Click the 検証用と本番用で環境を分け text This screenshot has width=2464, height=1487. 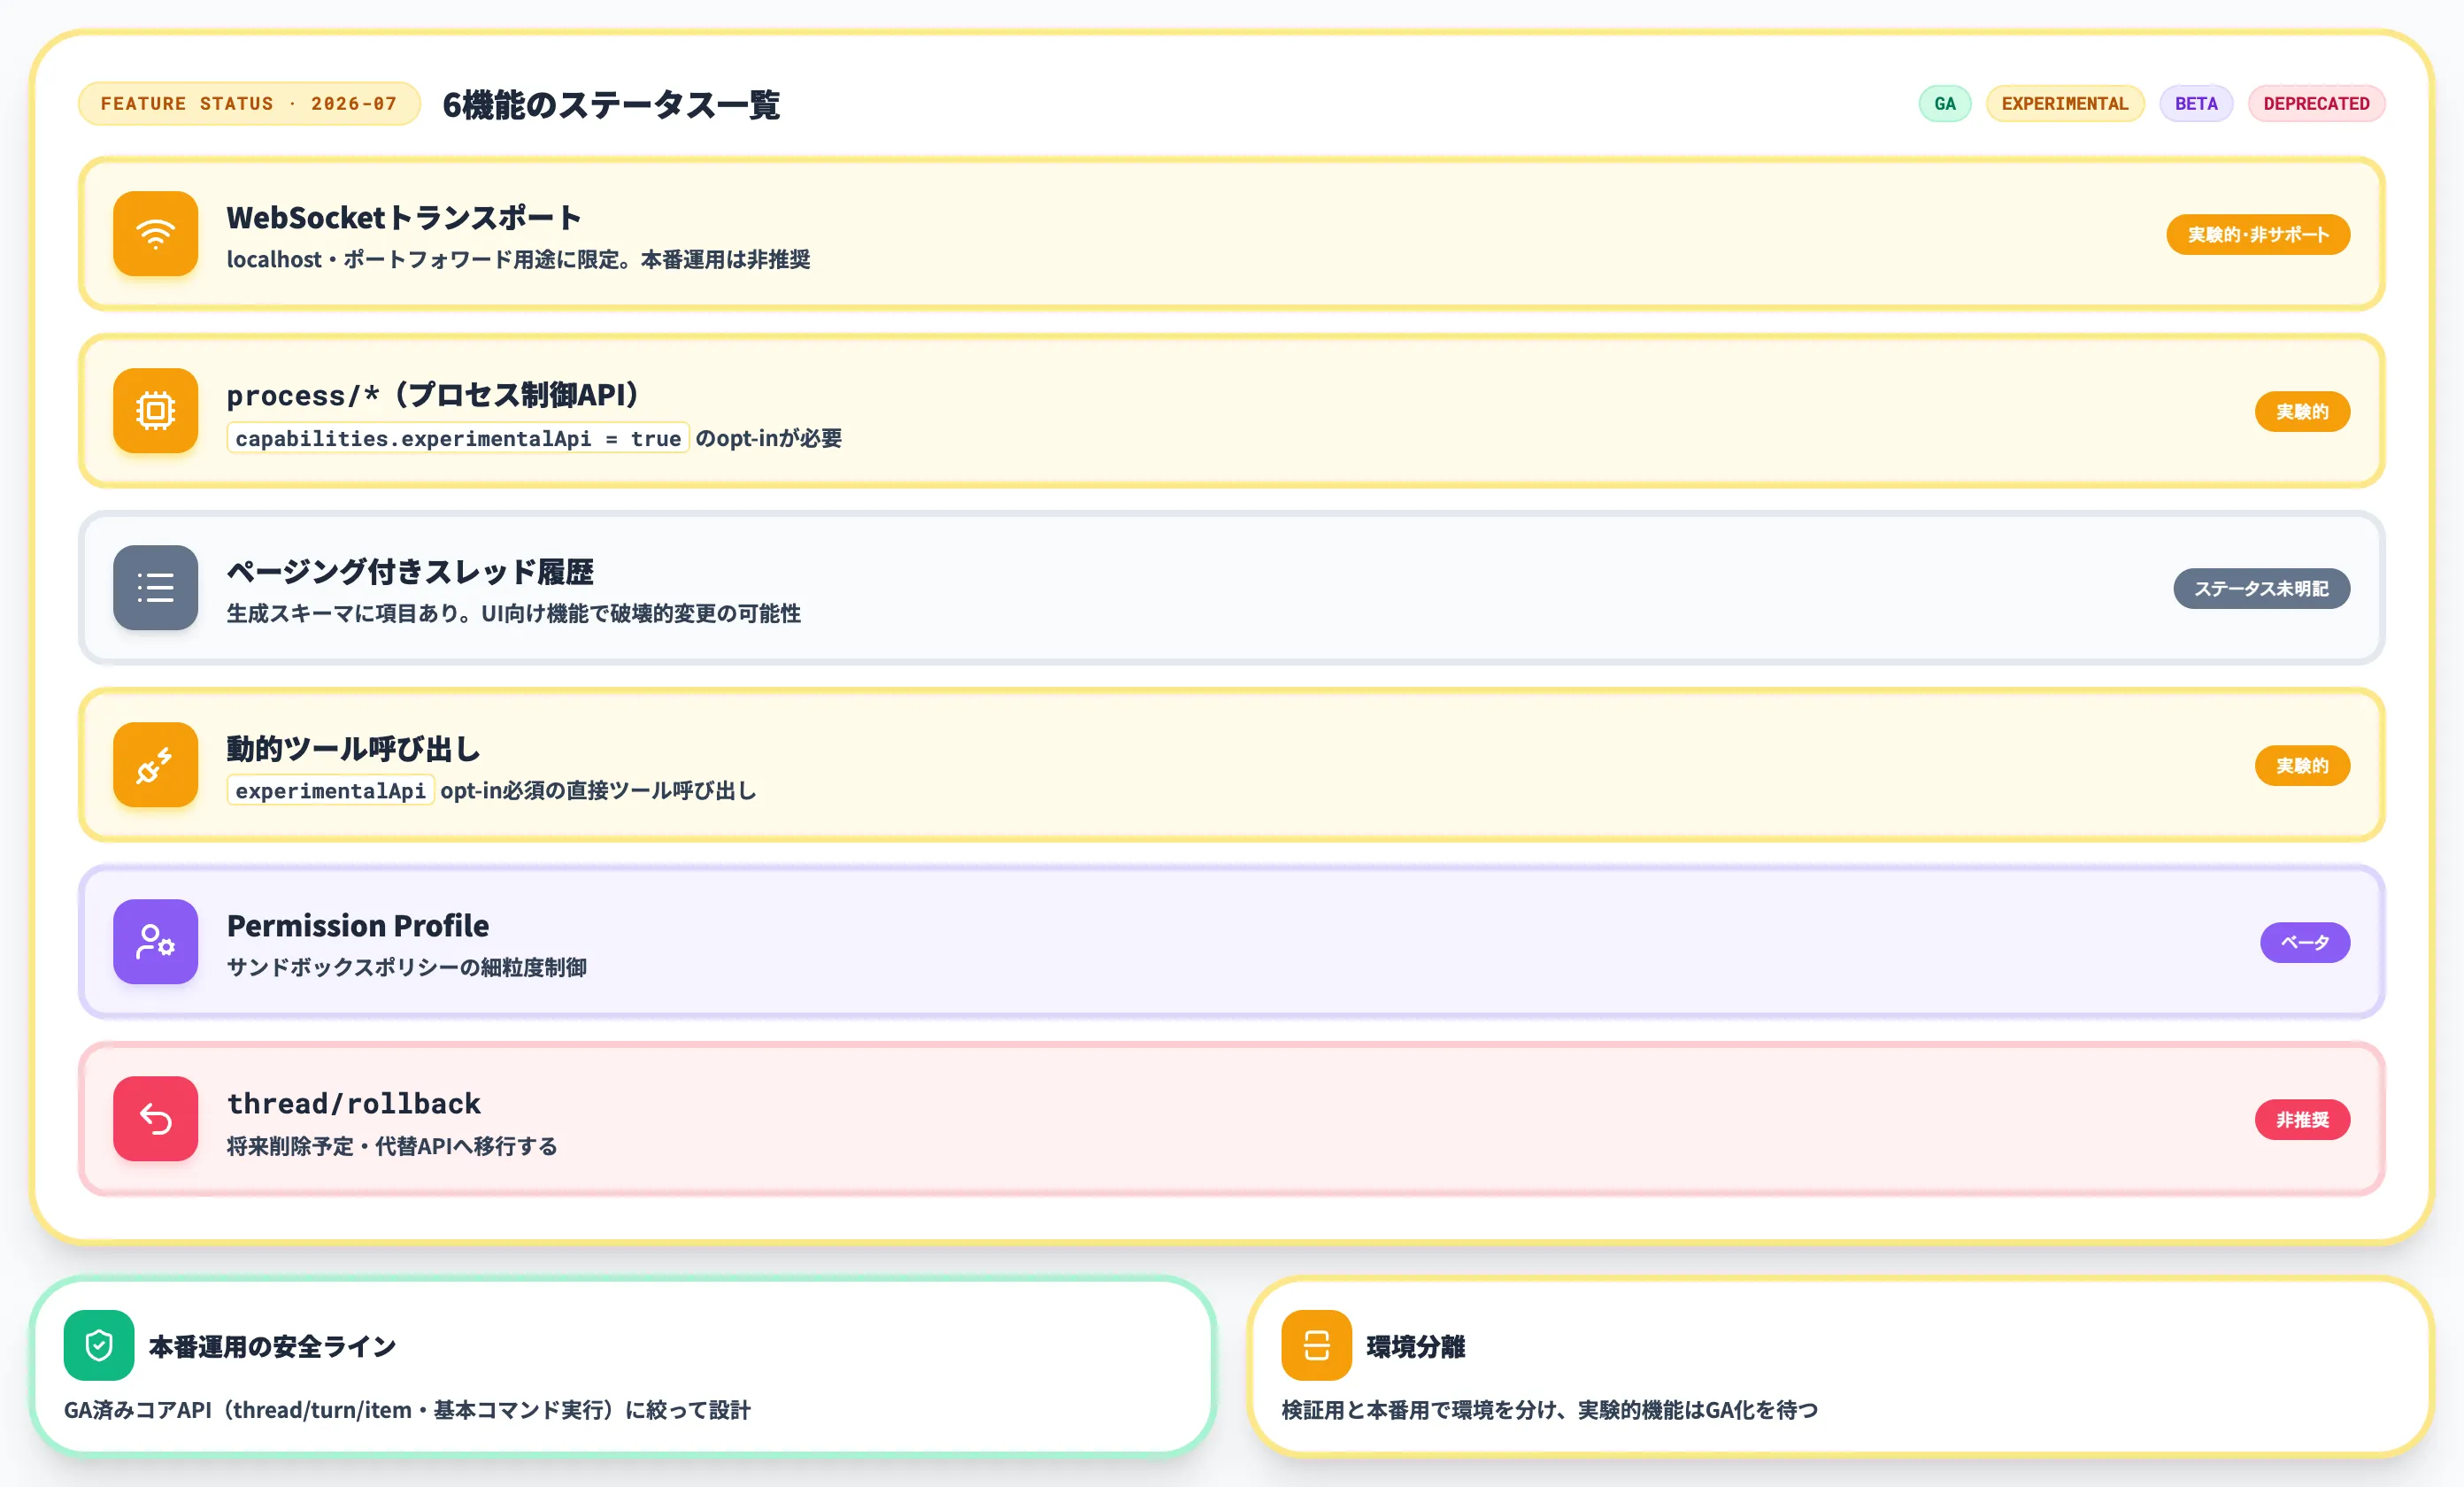tap(1550, 1410)
